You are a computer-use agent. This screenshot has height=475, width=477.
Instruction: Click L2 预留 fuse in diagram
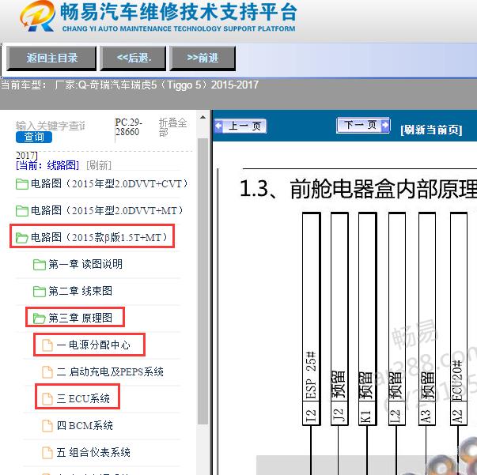point(397,319)
